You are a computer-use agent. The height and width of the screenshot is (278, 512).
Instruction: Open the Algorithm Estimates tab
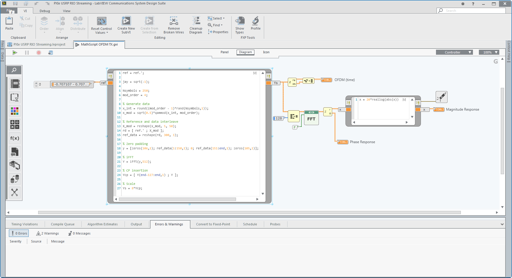pyautogui.click(x=103, y=224)
